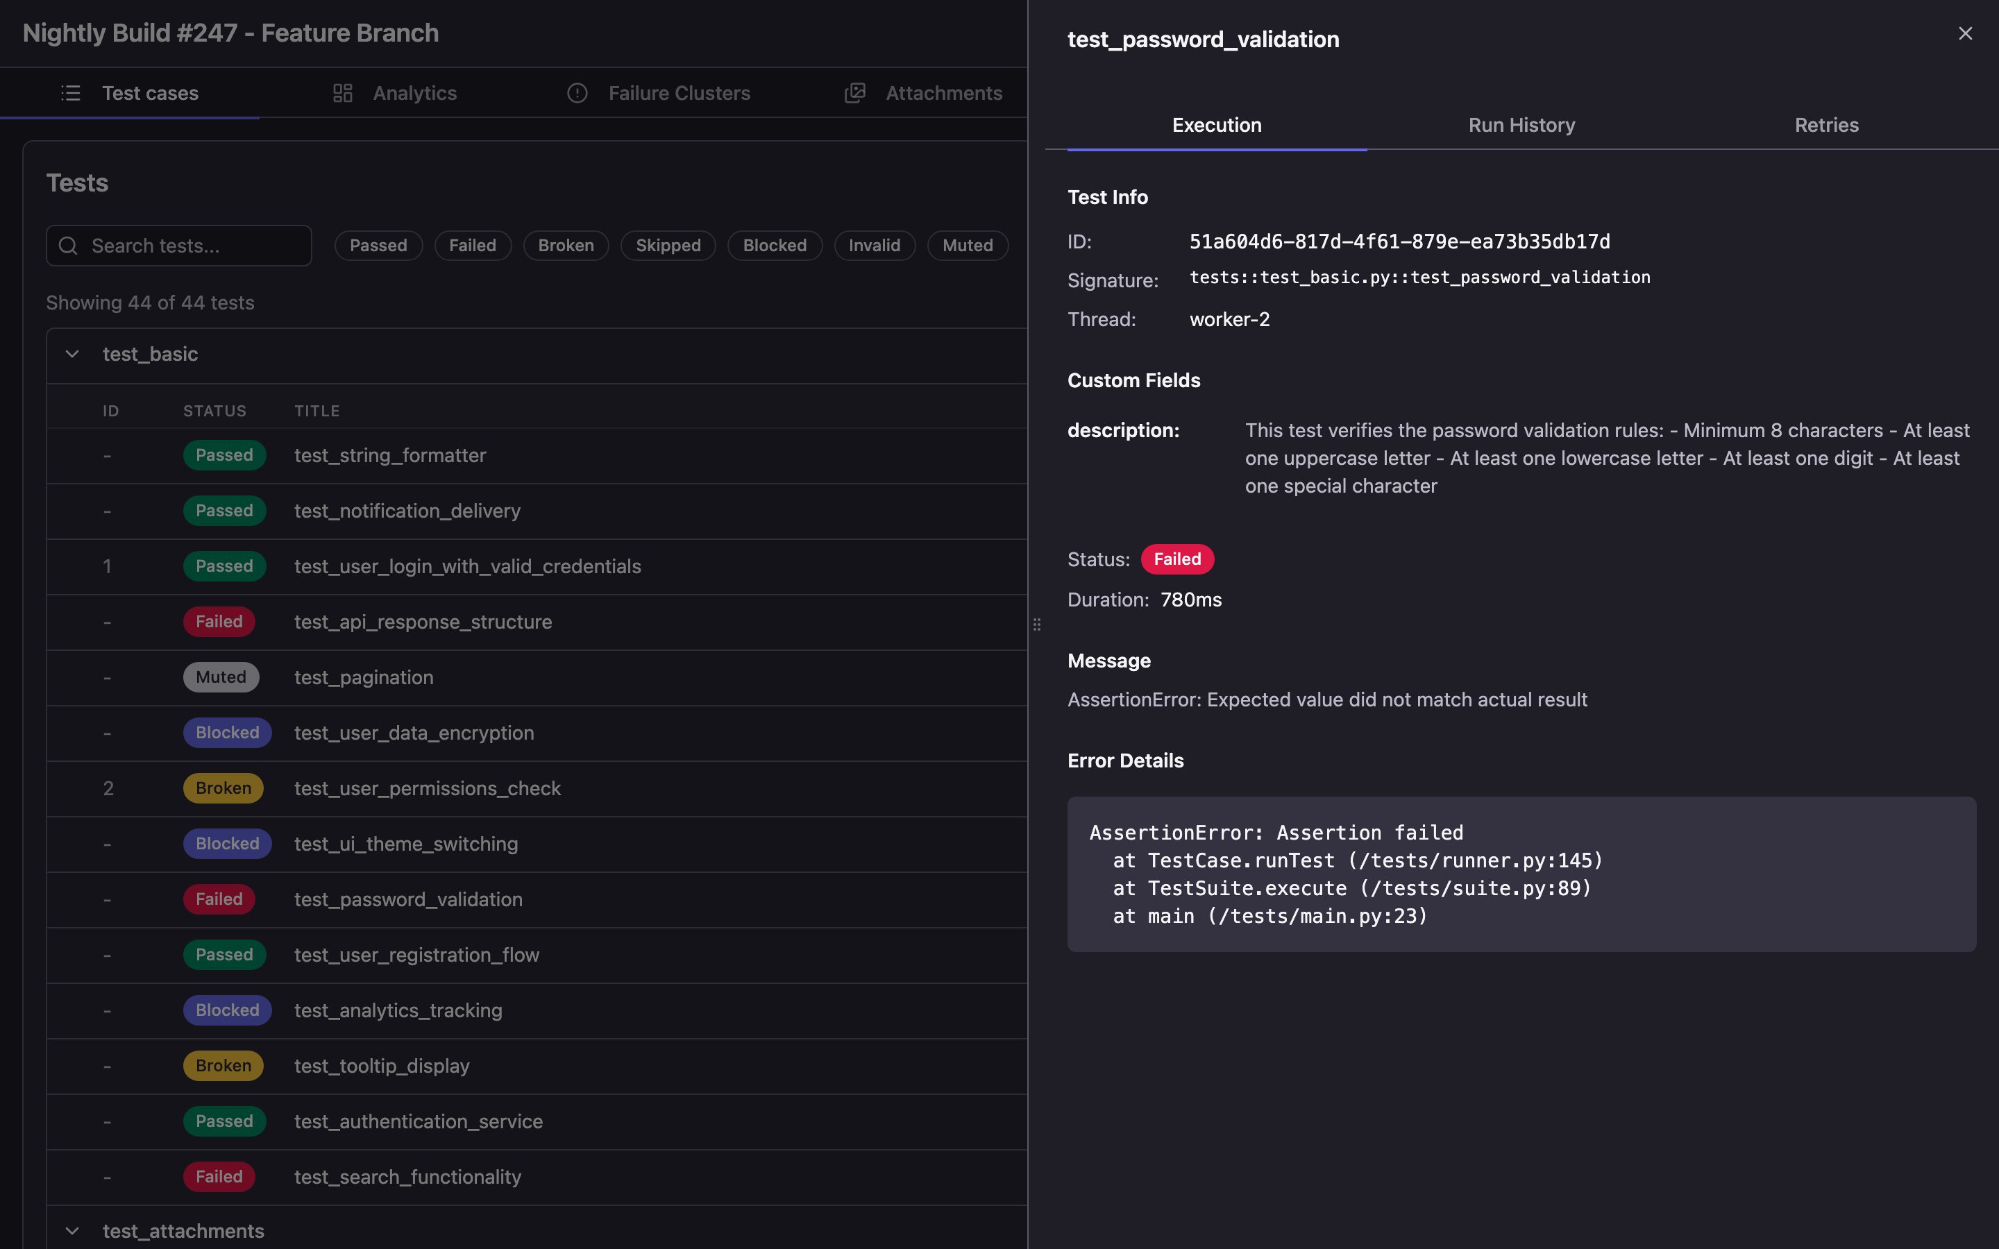Screen dimensions: 1999x1249
Task: Click the Invalid filter chip
Action: pos(874,244)
